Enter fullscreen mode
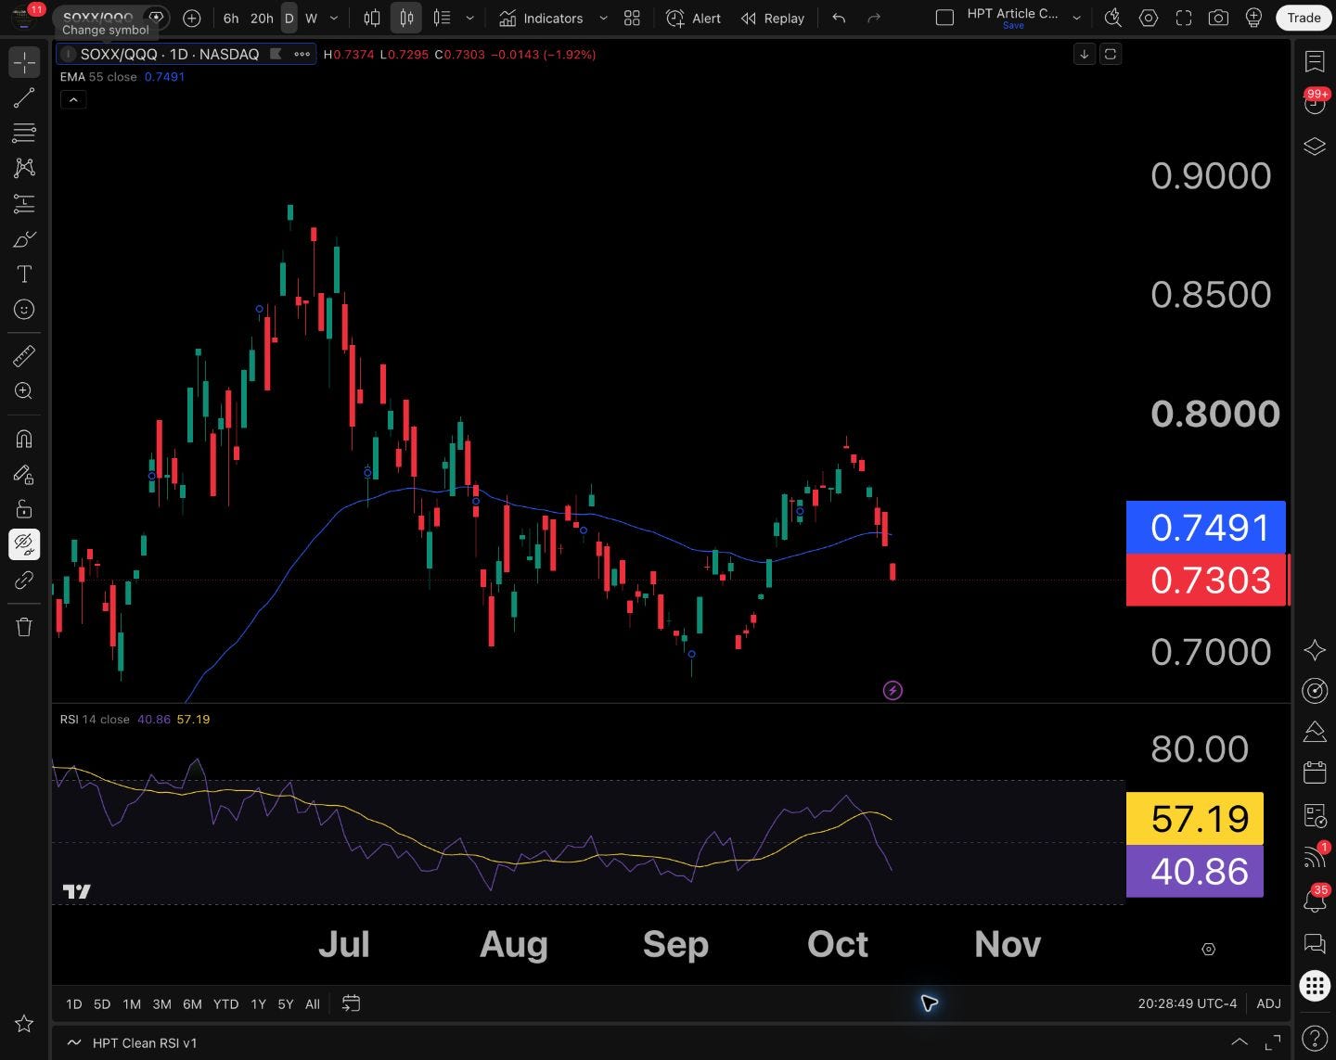 pyautogui.click(x=1184, y=18)
